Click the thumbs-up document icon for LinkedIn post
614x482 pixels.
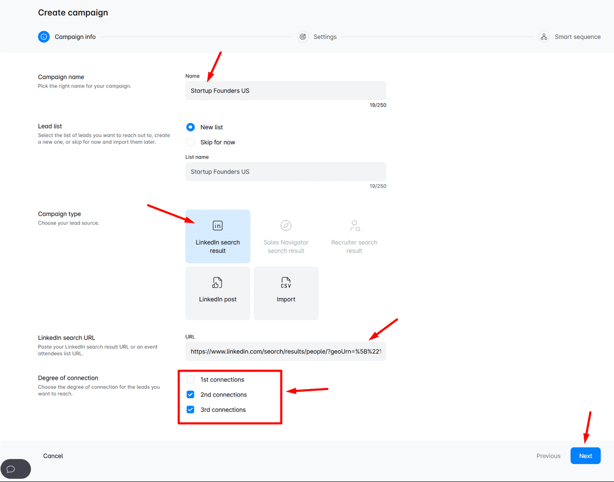click(217, 282)
